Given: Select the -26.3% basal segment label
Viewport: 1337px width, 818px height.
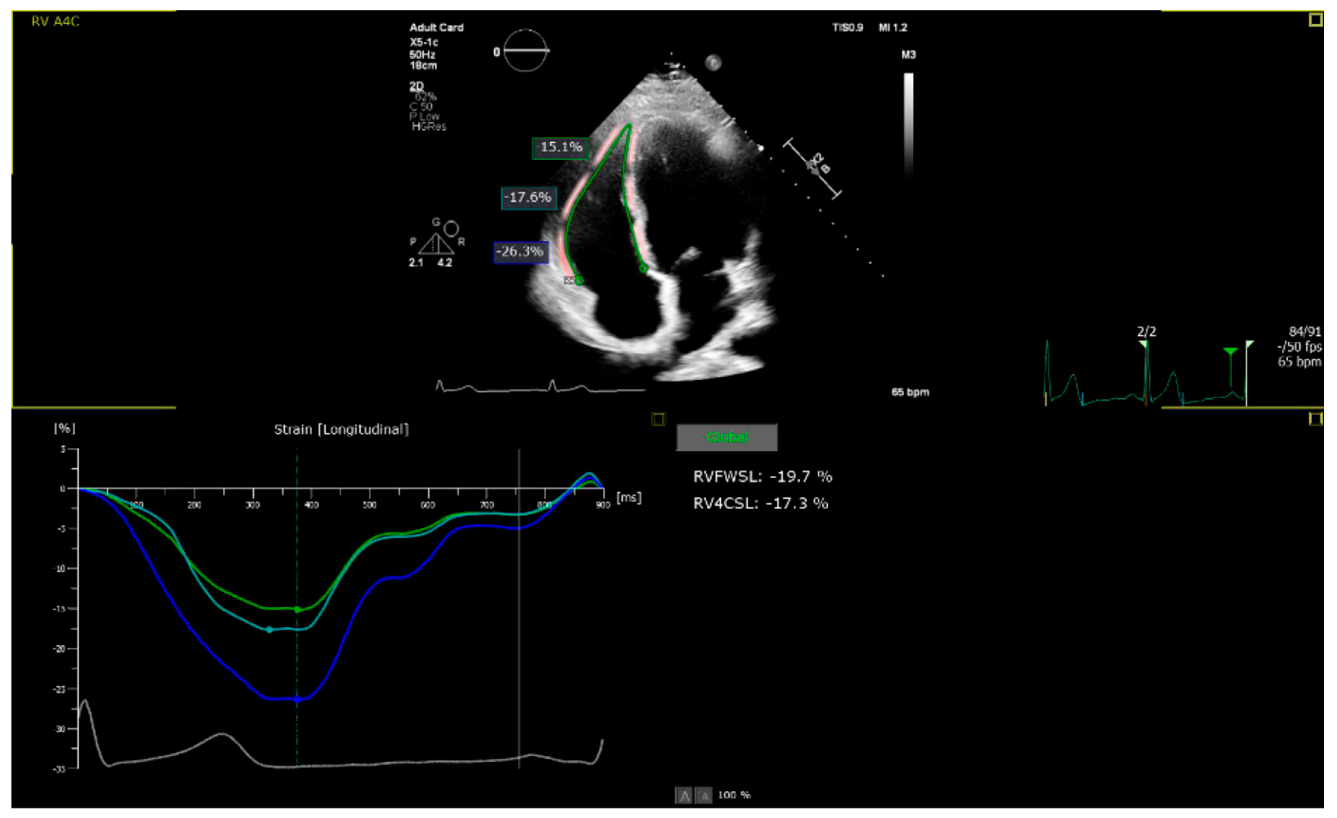Looking at the screenshot, I should coord(520,252).
